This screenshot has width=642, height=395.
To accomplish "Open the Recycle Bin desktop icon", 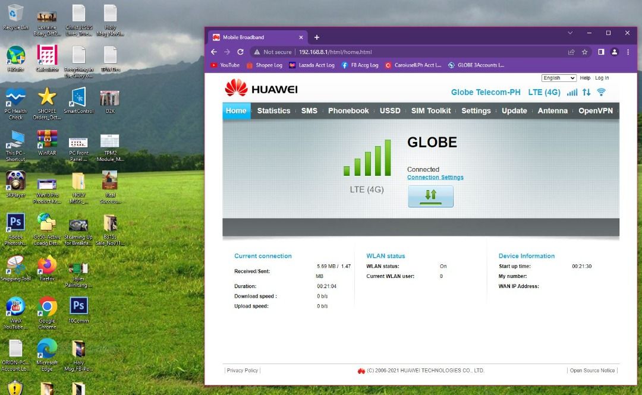I will [x=15, y=14].
